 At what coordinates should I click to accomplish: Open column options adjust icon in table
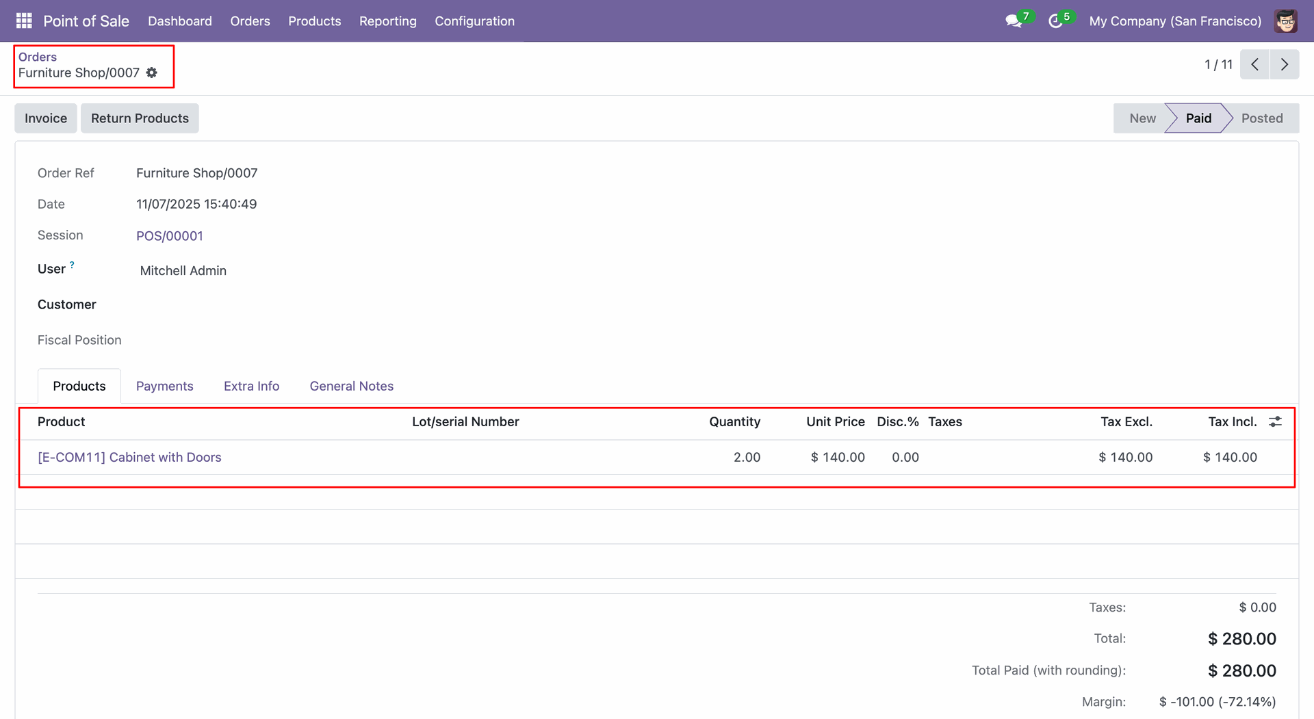[1275, 421]
